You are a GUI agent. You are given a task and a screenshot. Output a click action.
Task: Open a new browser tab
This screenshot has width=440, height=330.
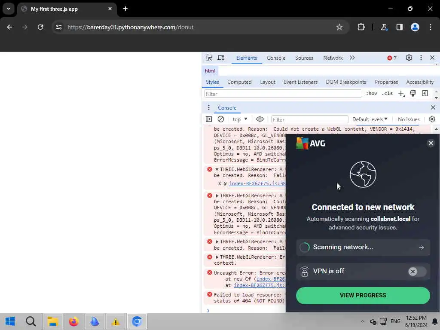(x=125, y=9)
